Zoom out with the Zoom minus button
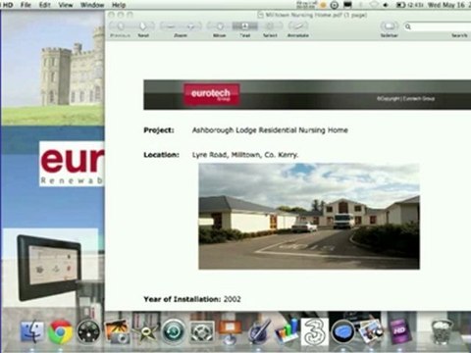 click(170, 26)
